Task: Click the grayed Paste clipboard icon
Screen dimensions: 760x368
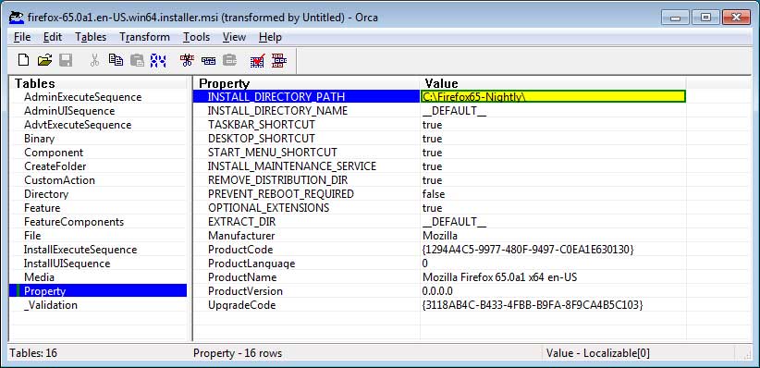Action: [137, 60]
